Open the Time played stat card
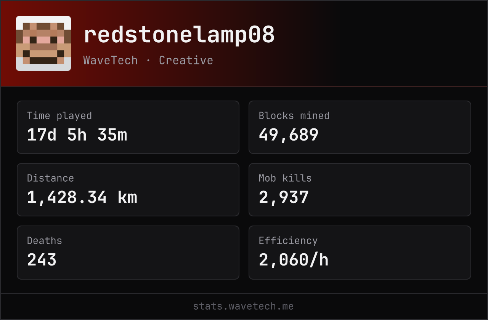The height and width of the screenshot is (320, 488). [x=128, y=127]
